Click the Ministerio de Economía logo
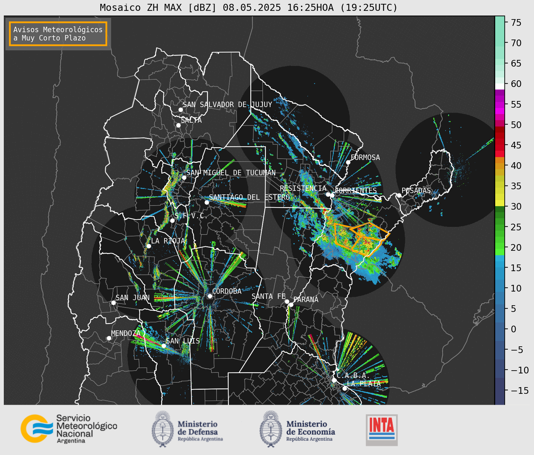Image resolution: width=534 pixels, height=455 pixels. point(297,429)
